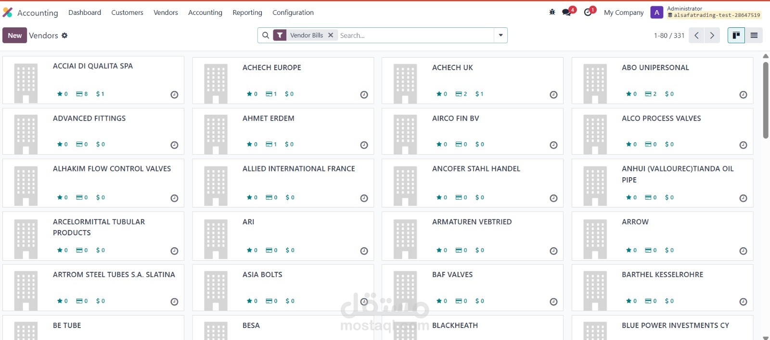Viewport: 770px width, 340px height.
Task: Open activity clock on AHMET ERDEM card
Action: point(364,145)
